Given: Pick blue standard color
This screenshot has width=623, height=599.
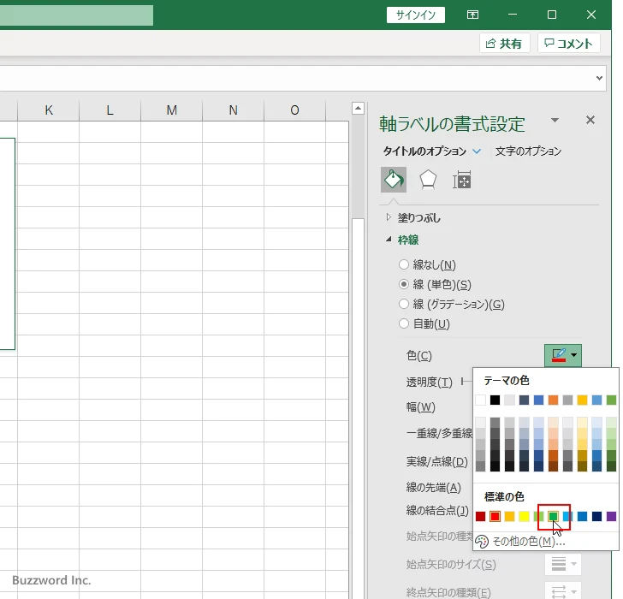Looking at the screenshot, I should (583, 516).
